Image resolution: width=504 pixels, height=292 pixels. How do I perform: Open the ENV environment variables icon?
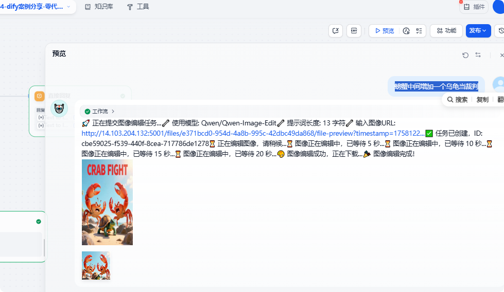pos(354,31)
